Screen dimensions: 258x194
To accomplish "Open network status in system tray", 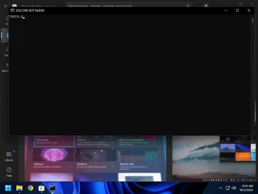I will pos(228,188).
